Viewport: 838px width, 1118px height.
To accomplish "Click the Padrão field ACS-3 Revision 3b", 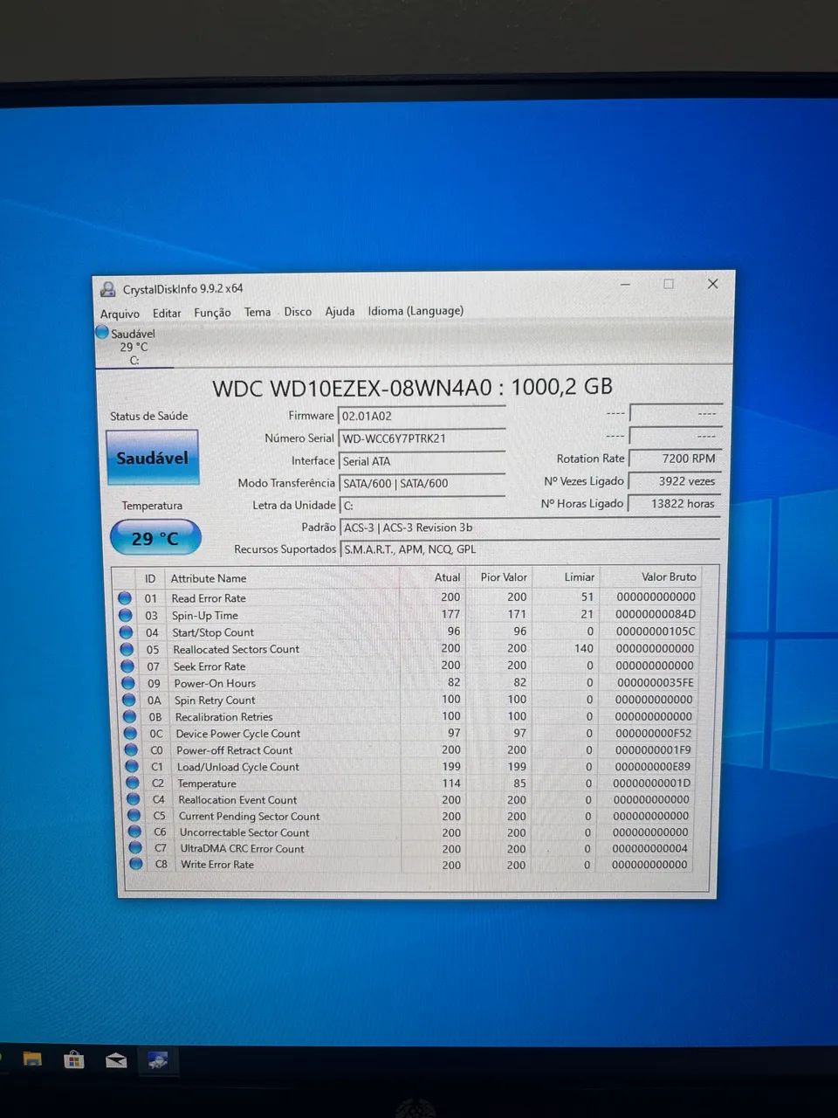I will (529, 528).
